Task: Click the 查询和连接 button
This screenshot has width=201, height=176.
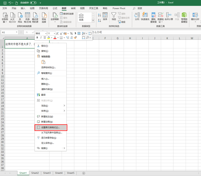Action: 67,14
